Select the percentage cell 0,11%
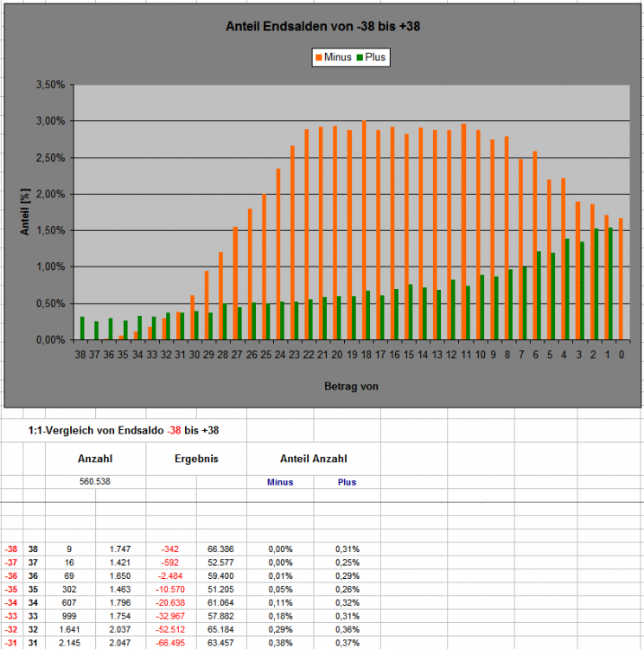644x649 pixels. tap(280, 602)
